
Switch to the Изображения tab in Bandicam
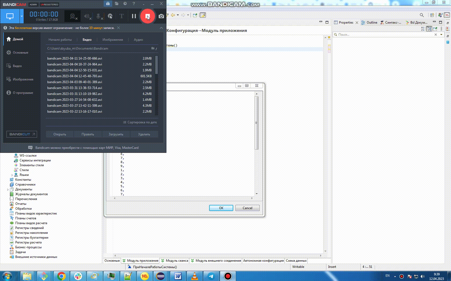pos(112,39)
